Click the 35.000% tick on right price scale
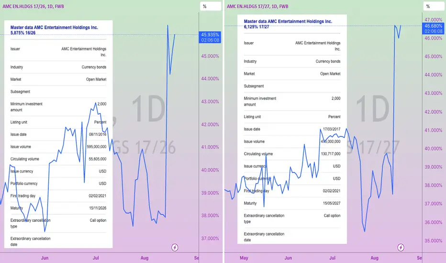 pos(434,241)
